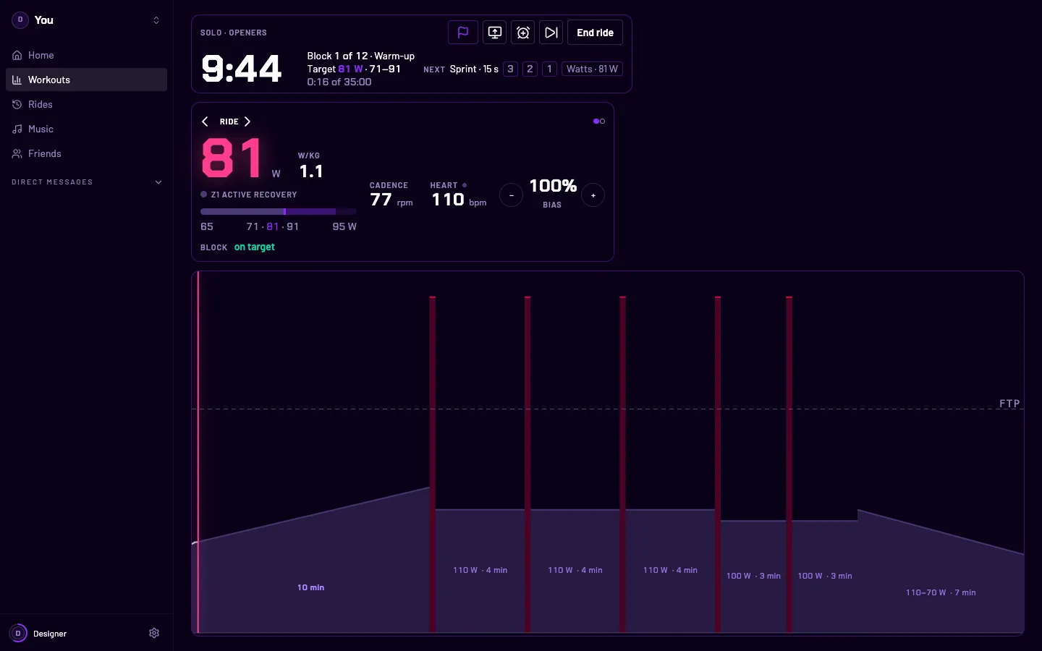Open the Friends section
1042x651 pixels.
[86, 153]
